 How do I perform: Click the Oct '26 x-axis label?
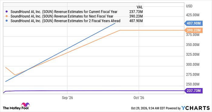pyautogui.click(x=139, y=98)
